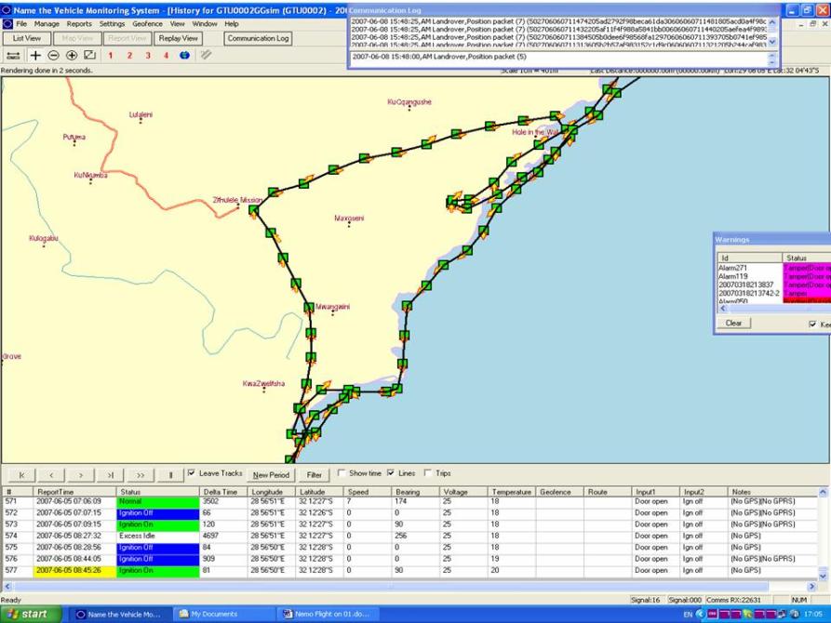This screenshot has width=831, height=623.
Task: Sort table by Delta Time column header
Action: pyautogui.click(x=223, y=492)
